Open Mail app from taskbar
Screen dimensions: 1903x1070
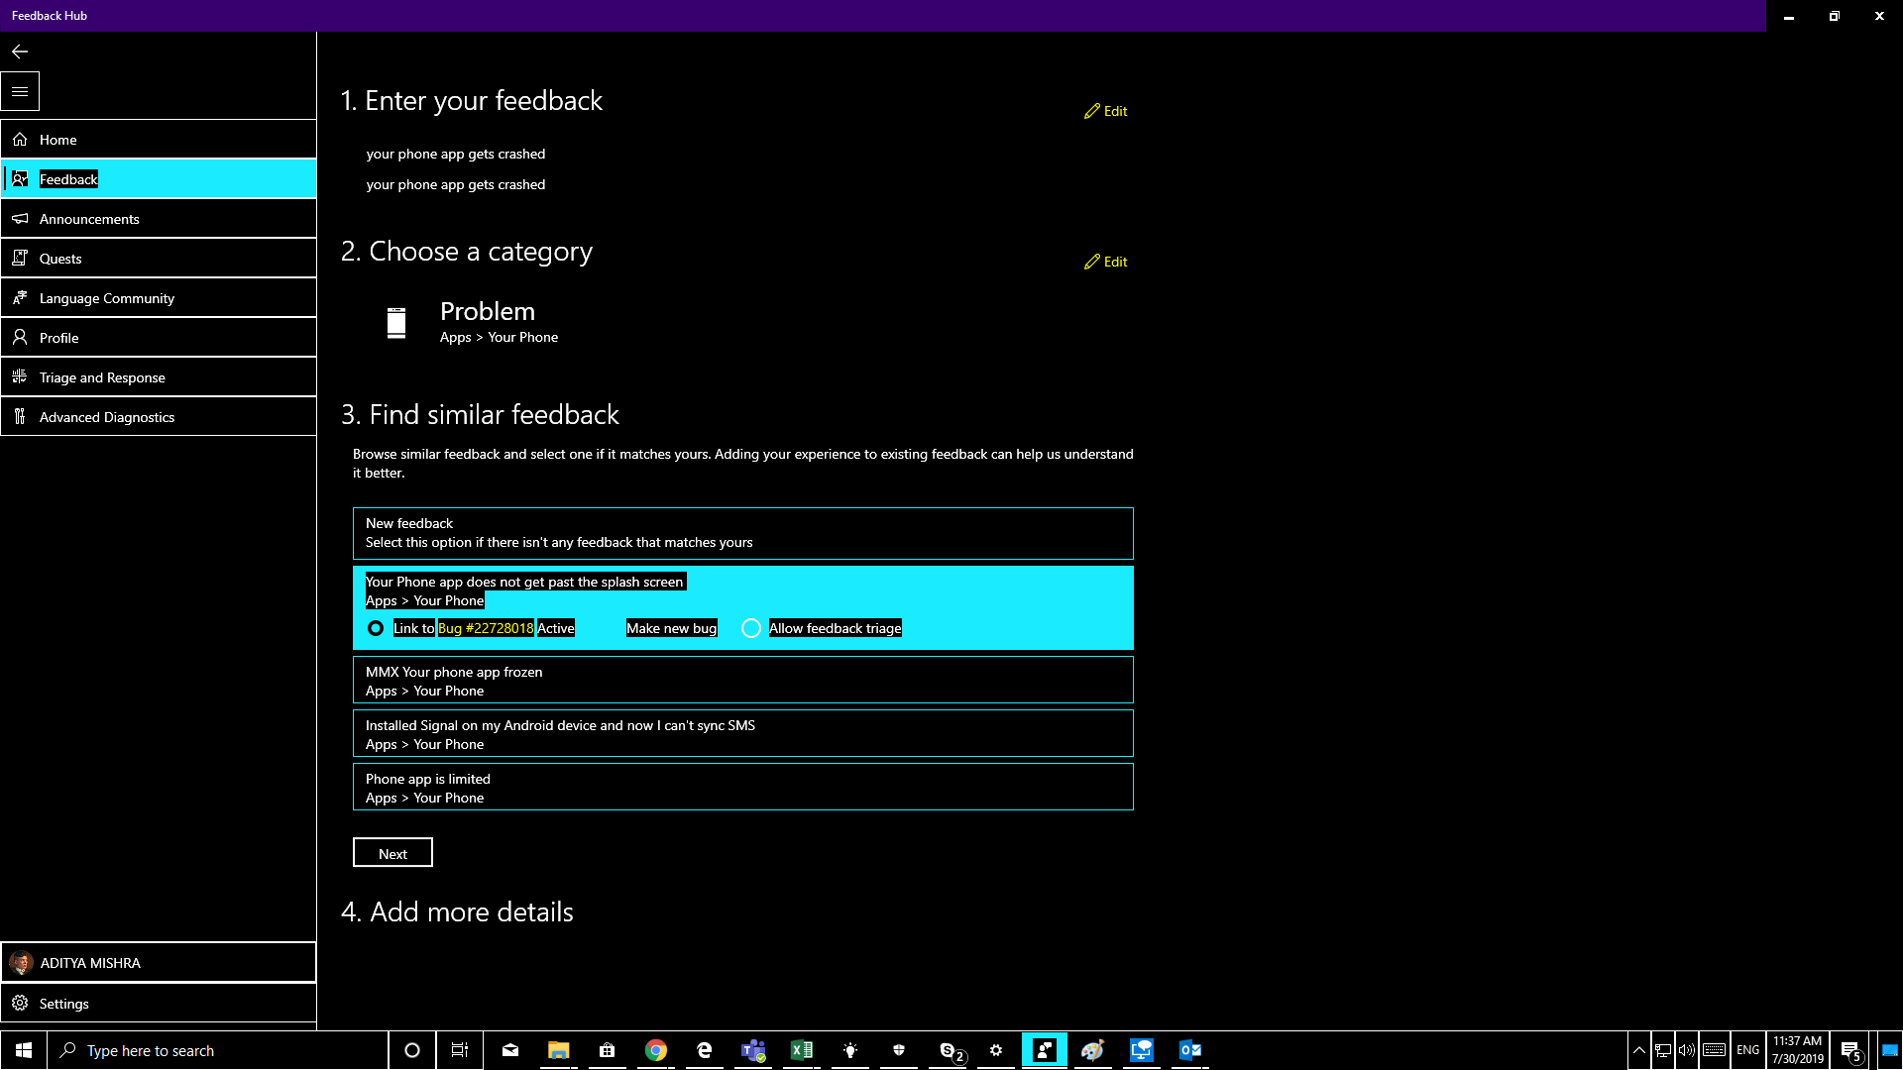click(x=510, y=1050)
